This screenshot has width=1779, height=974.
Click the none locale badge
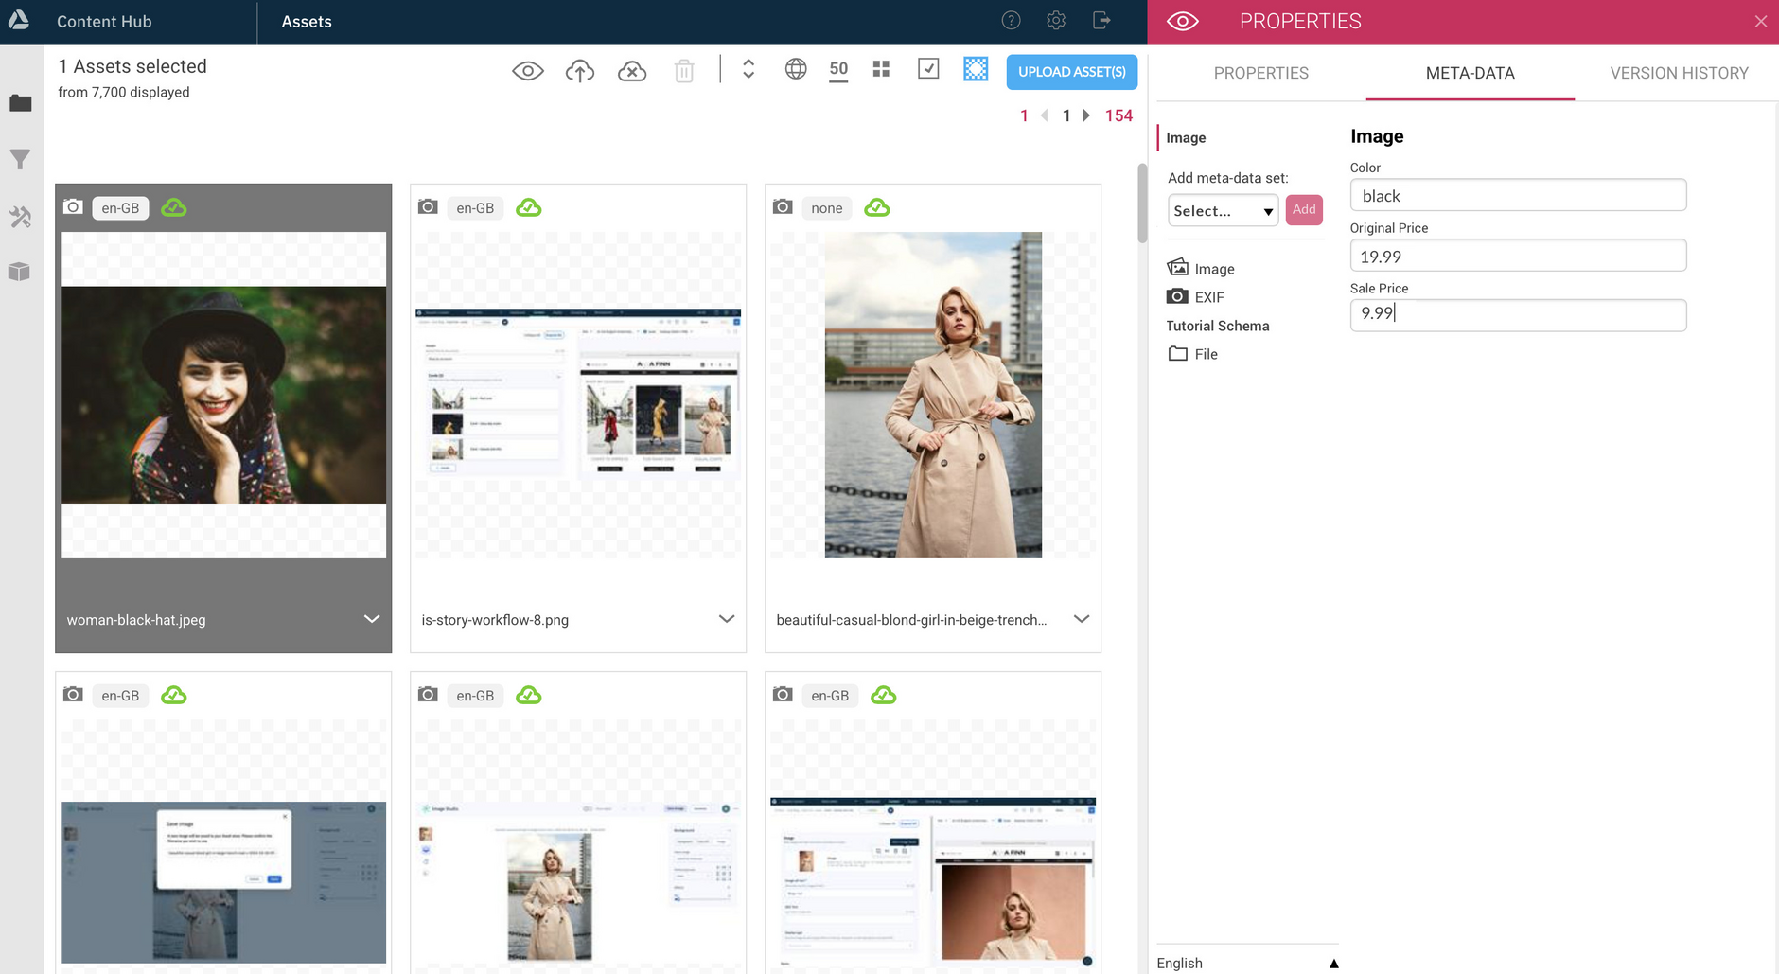826,208
